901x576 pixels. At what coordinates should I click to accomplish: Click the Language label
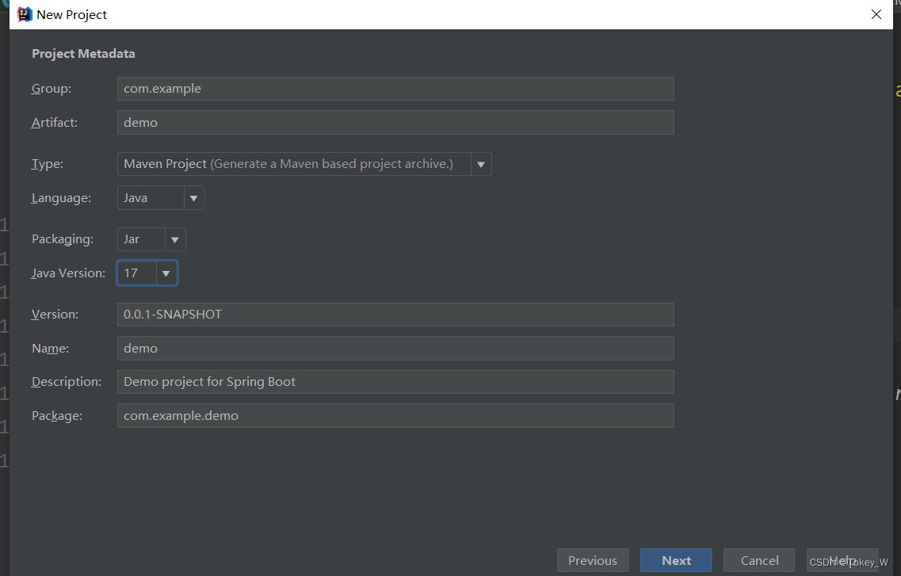(x=61, y=197)
